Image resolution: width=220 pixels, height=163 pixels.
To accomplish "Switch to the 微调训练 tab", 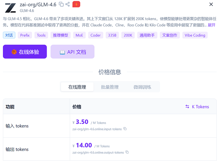I will click(142, 87).
